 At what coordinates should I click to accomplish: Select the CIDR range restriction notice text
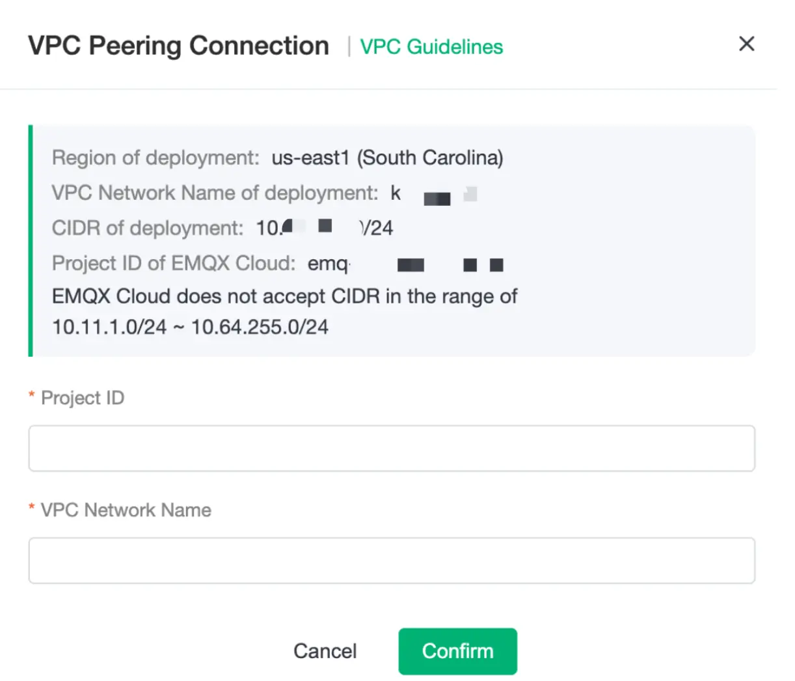coord(284,311)
